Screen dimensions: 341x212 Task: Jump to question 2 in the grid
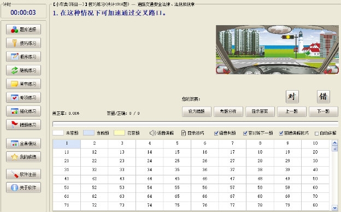pyautogui.click(x=95, y=144)
